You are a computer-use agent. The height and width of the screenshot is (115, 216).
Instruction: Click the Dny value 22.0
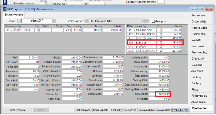(68, 30)
